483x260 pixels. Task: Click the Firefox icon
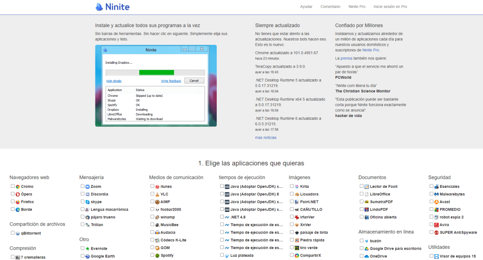click(x=18, y=202)
